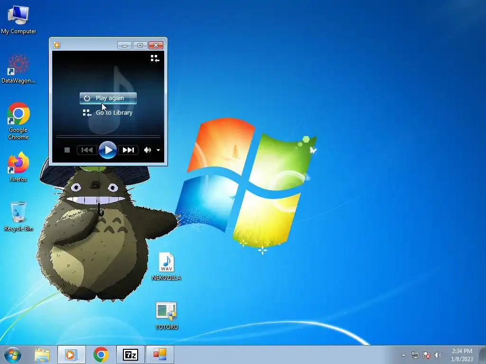Click Show desktop strip at taskbar end

tap(483, 355)
